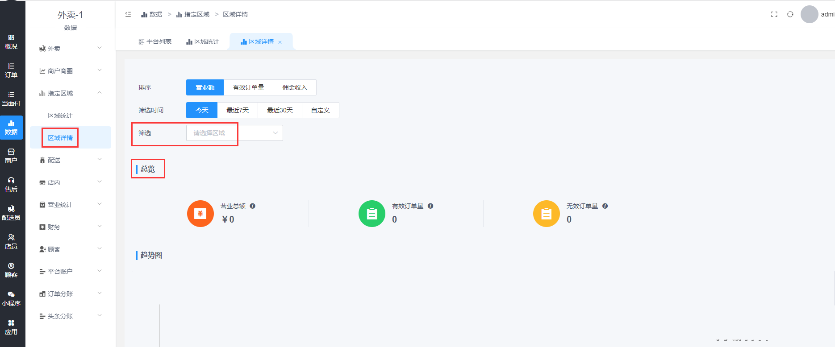Filter time to 今天
Viewport: 835px width, 347px height.
[202, 110]
